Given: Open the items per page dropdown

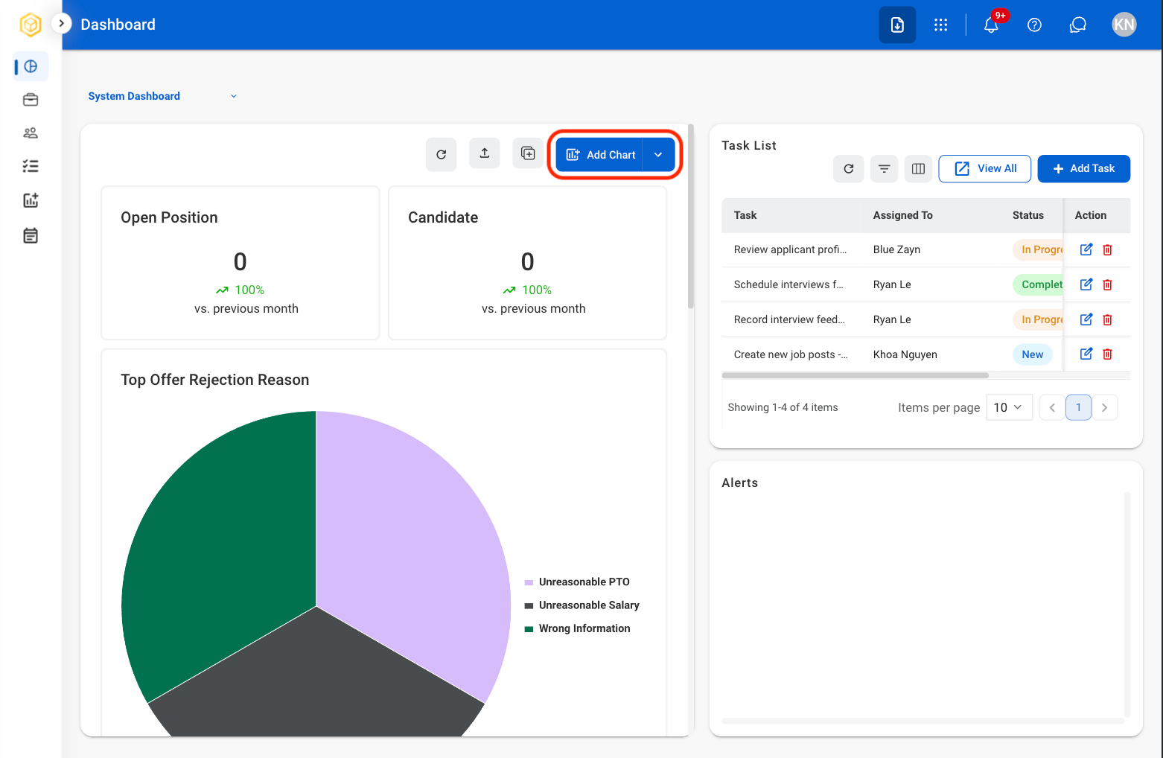Looking at the screenshot, I should [x=1010, y=407].
